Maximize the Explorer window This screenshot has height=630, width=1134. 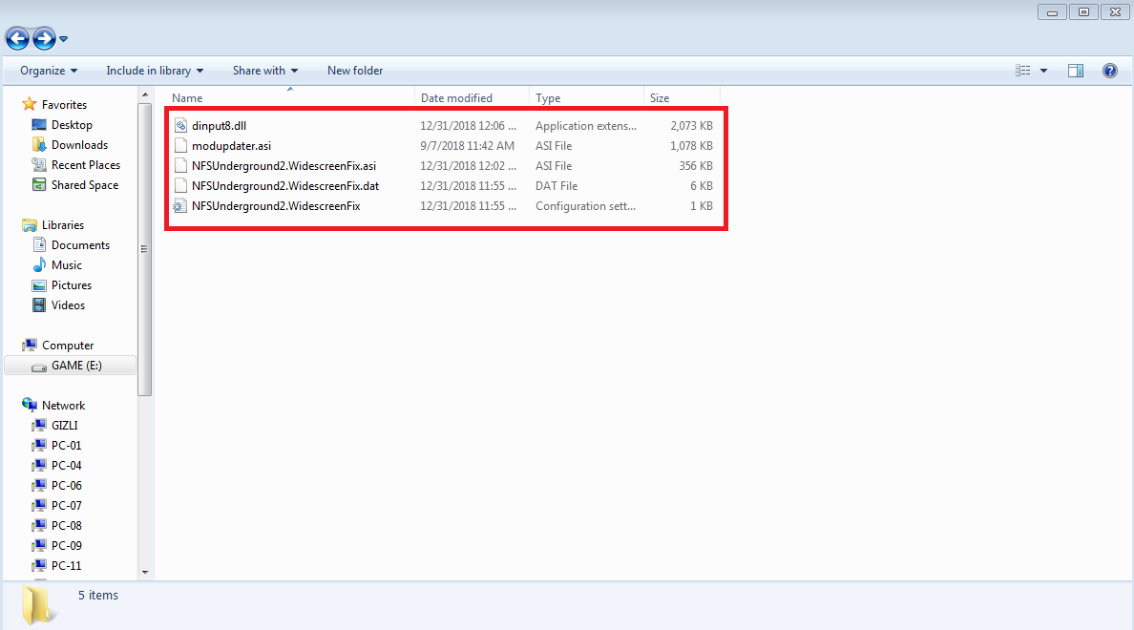point(1083,12)
